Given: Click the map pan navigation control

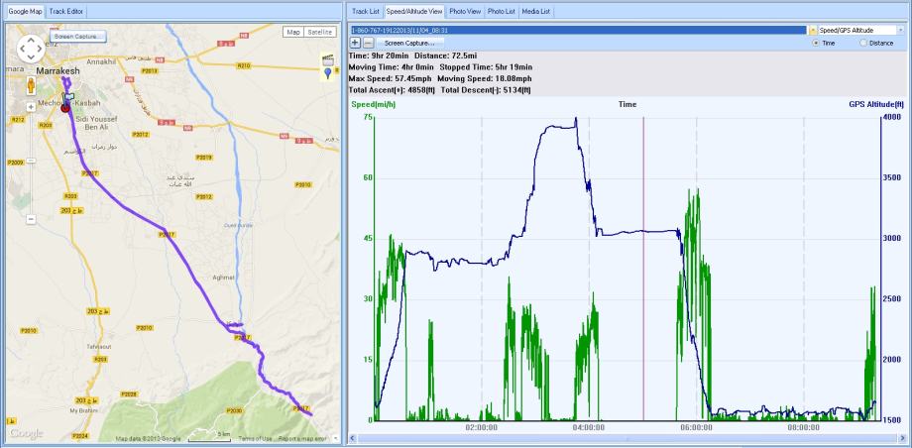Looking at the screenshot, I should 31,49.
